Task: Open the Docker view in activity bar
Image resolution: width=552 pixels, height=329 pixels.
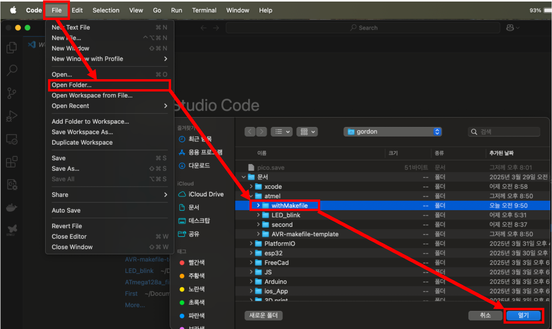Action: tap(12, 208)
